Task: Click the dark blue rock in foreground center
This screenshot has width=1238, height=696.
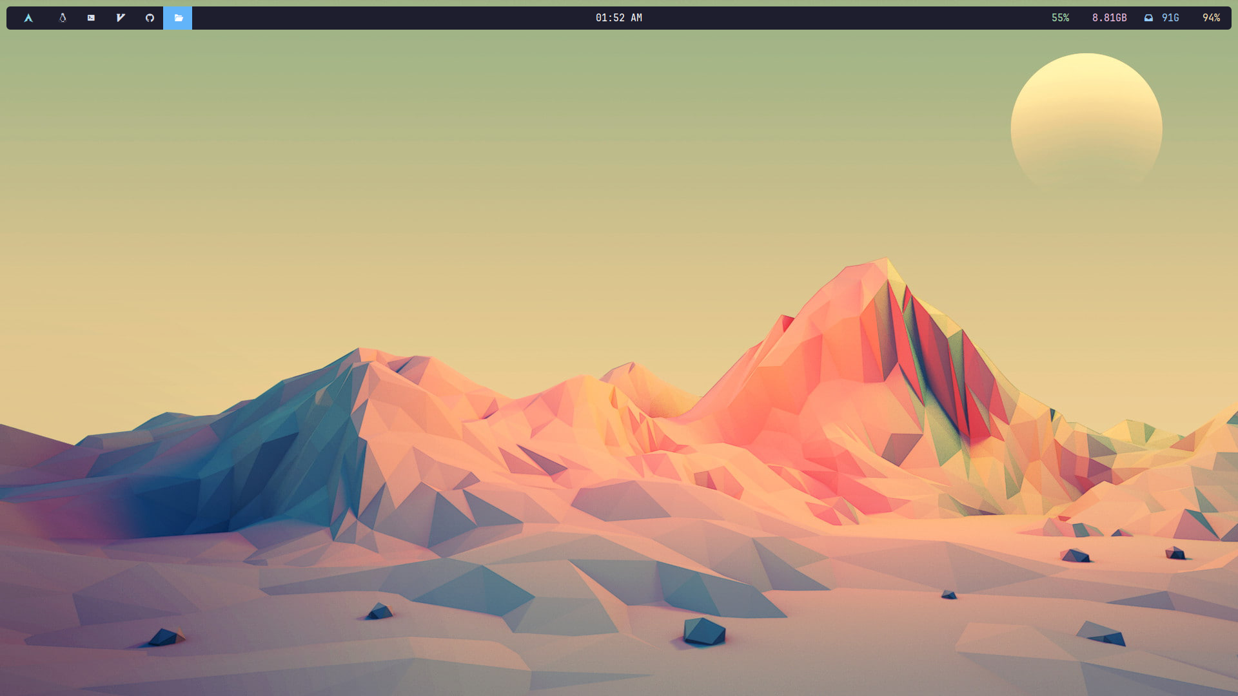Action: 704,632
